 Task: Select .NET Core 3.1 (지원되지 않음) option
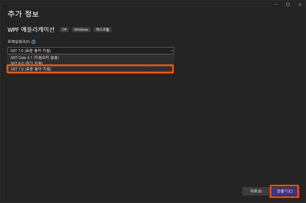point(91,57)
